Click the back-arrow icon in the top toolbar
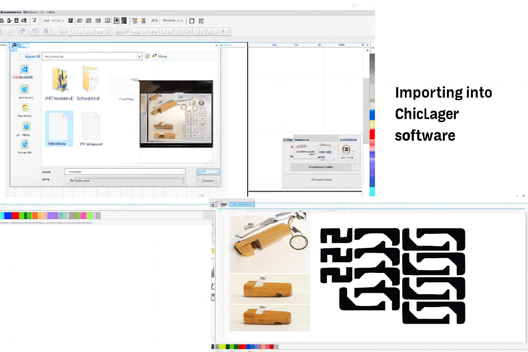The height and width of the screenshot is (352, 528). coord(24,21)
